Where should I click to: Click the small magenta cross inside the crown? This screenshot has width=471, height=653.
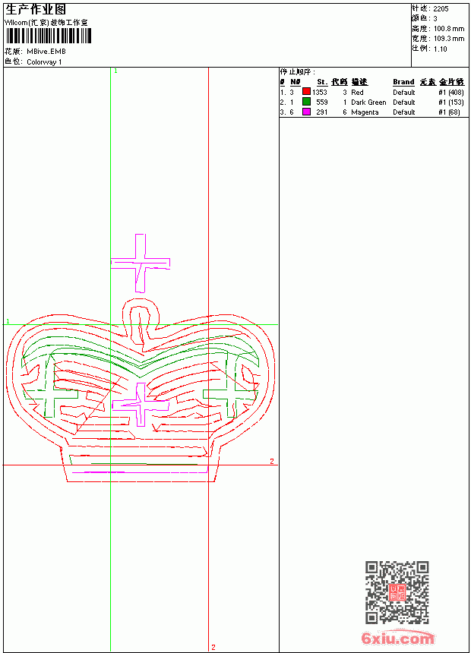141,405
